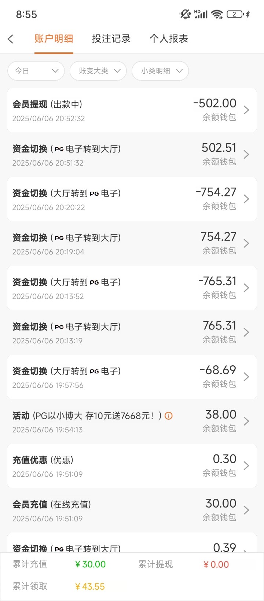Tap the back arrow icon
Viewport: 264px width, 601px height.
pyautogui.click(x=11, y=39)
